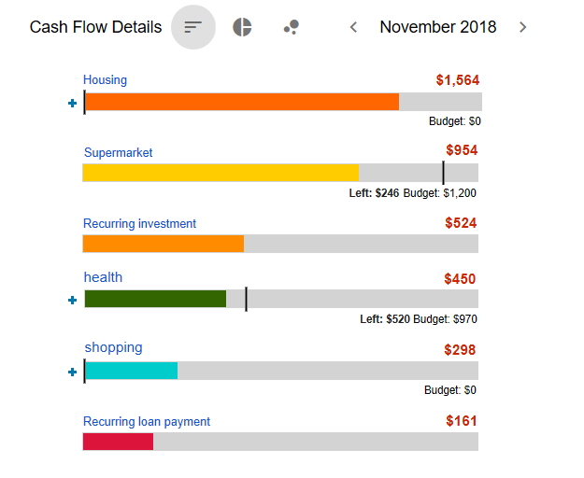
Task: Click the shopping category name
Action: click(x=113, y=347)
